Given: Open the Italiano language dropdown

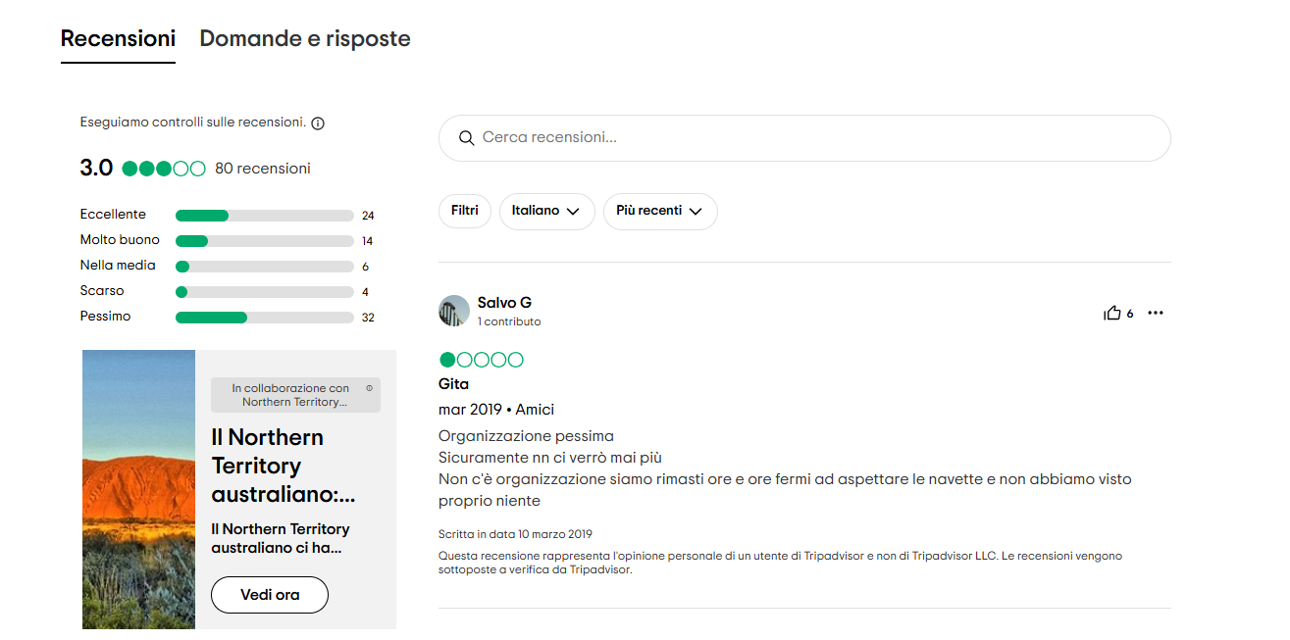Looking at the screenshot, I should click(x=546, y=211).
